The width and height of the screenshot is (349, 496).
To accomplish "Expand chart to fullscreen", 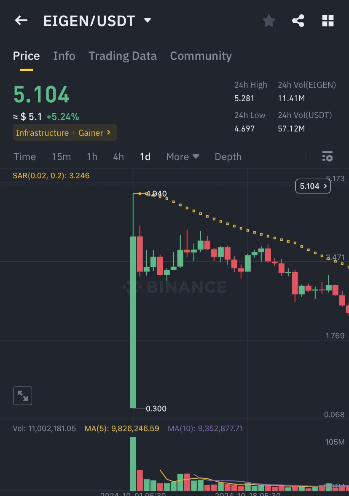I will 23,396.
